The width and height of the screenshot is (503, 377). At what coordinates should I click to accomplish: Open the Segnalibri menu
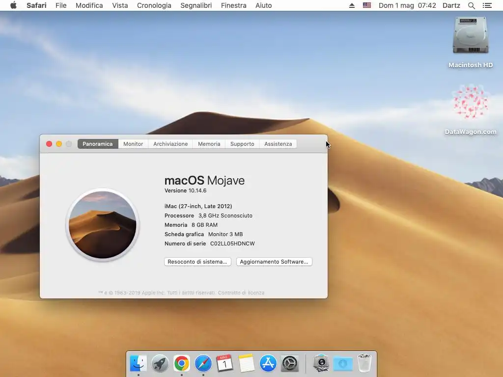[196, 5]
